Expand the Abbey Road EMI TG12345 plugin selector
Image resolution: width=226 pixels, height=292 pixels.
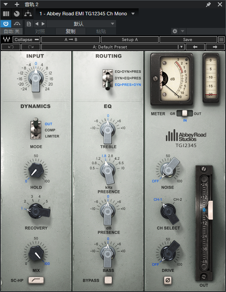pyautogui.click(x=133, y=14)
